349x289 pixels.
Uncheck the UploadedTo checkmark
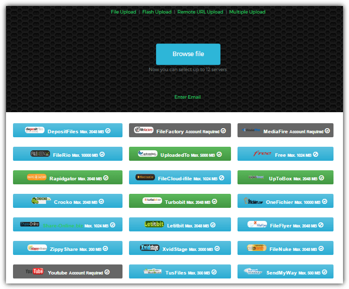tap(219, 154)
